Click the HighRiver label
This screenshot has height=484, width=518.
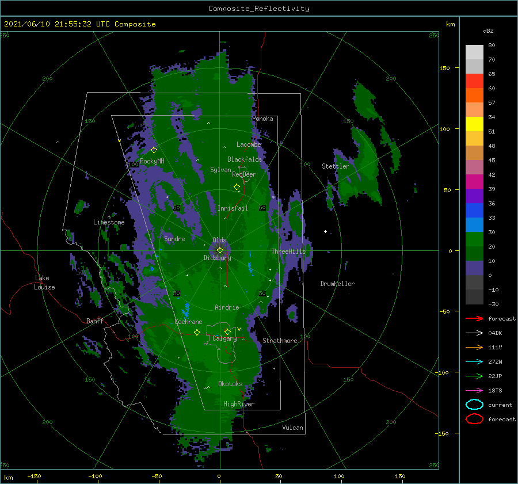click(x=239, y=404)
